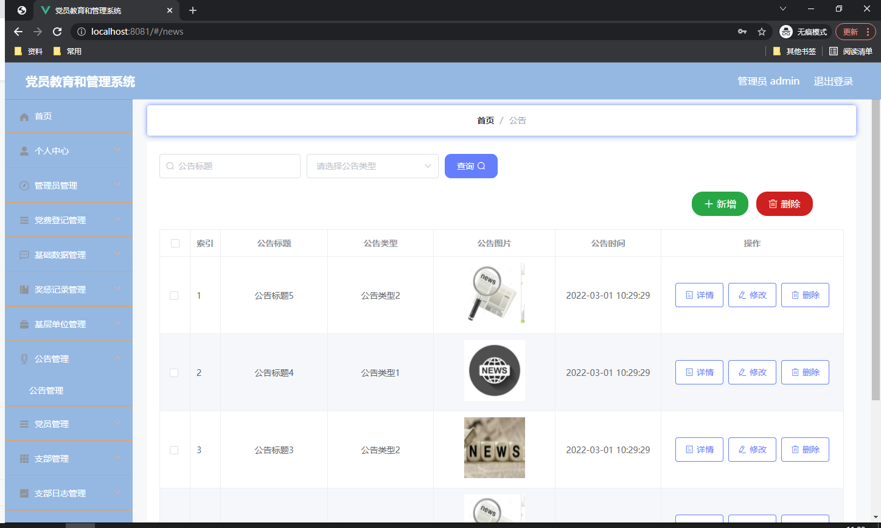
Task: Click 删除 for 公告标题3
Action: point(805,450)
